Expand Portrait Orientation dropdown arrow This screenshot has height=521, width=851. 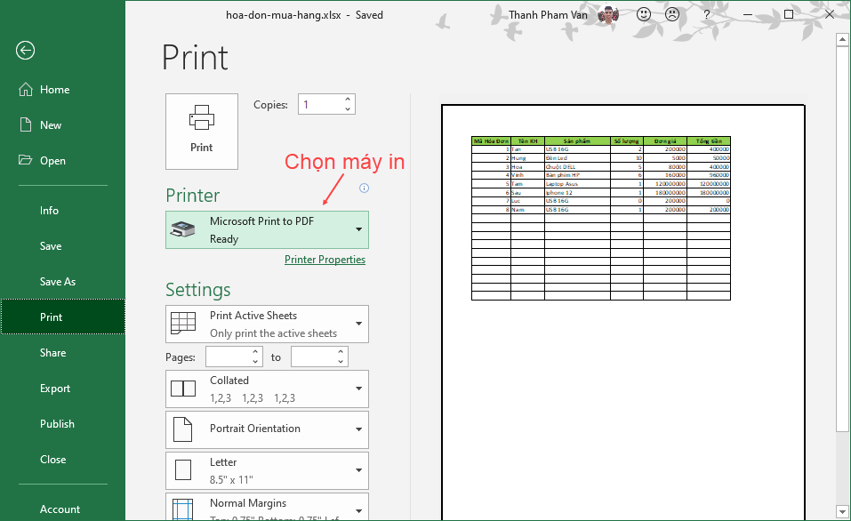[x=358, y=429]
